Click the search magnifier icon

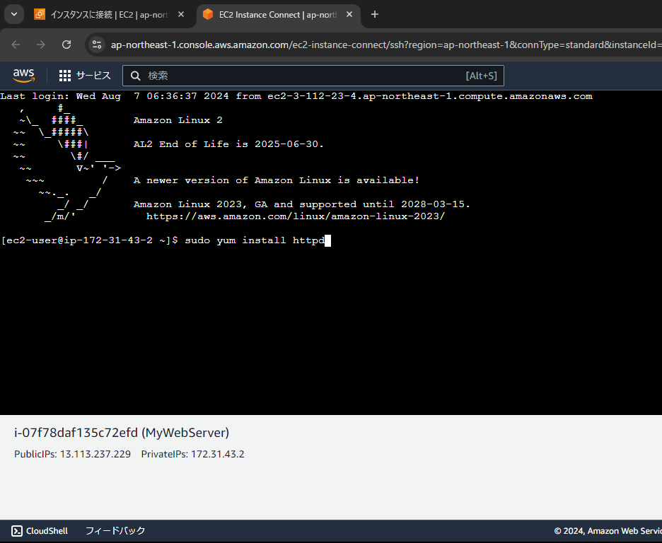pyautogui.click(x=135, y=76)
